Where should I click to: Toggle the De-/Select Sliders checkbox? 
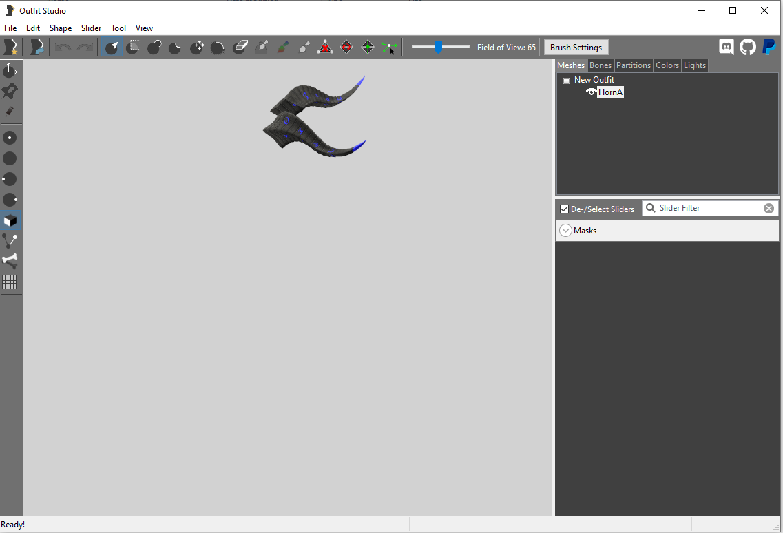click(x=565, y=209)
